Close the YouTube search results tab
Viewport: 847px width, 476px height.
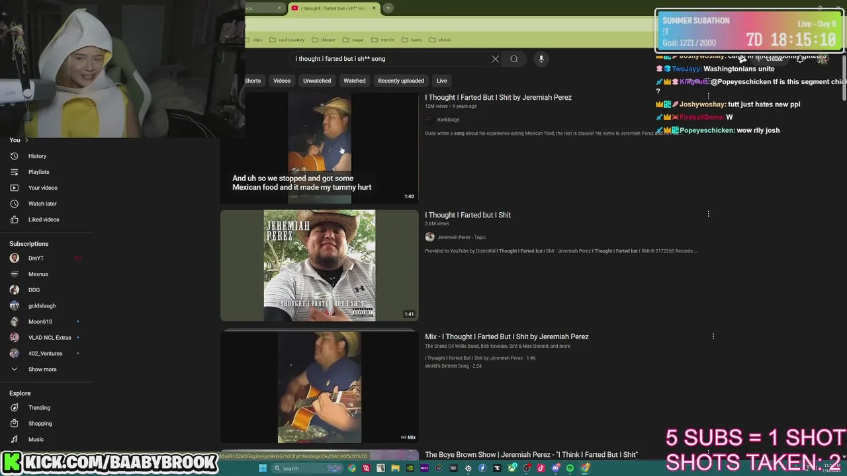click(x=374, y=8)
